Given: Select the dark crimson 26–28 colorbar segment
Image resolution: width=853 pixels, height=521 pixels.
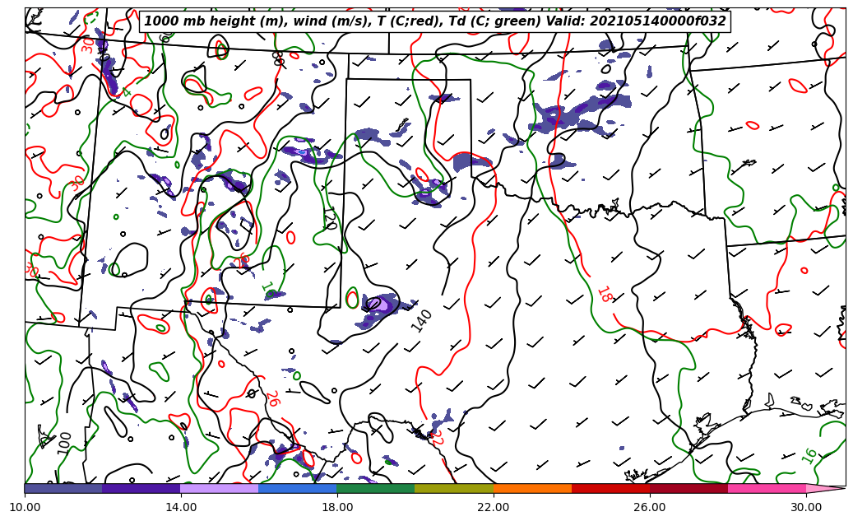Looking at the screenshot, I should pos(688,488).
